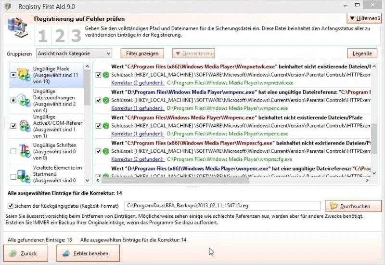Click green status icon of C:\Program Files Wmpenc.exe entry

tap(106, 126)
